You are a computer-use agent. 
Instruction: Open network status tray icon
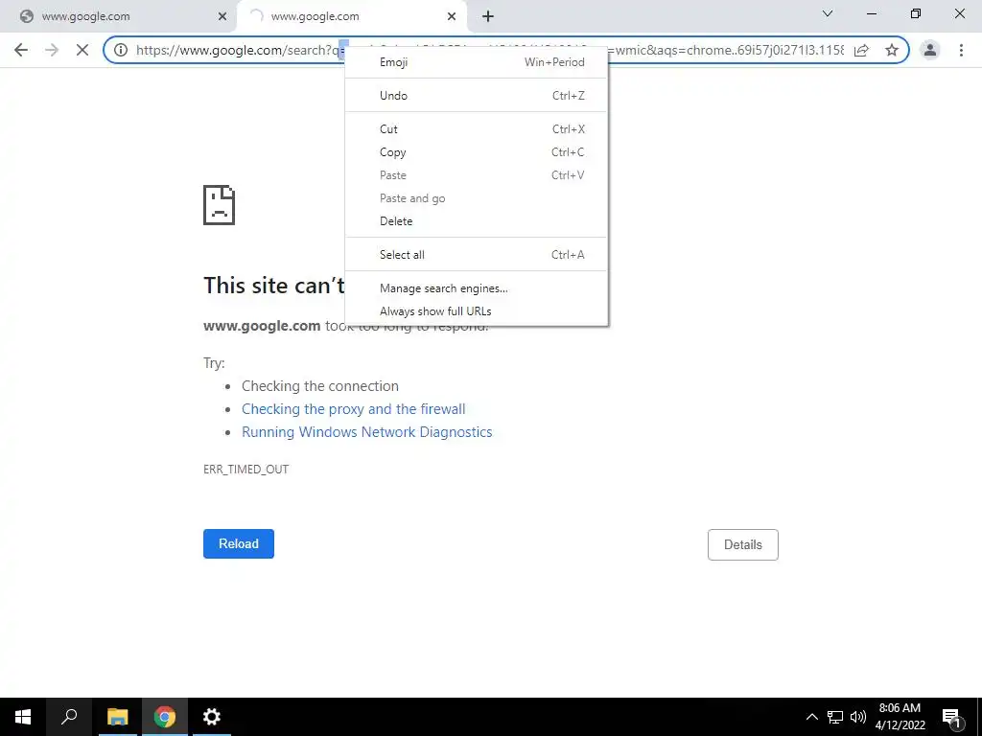(x=835, y=717)
